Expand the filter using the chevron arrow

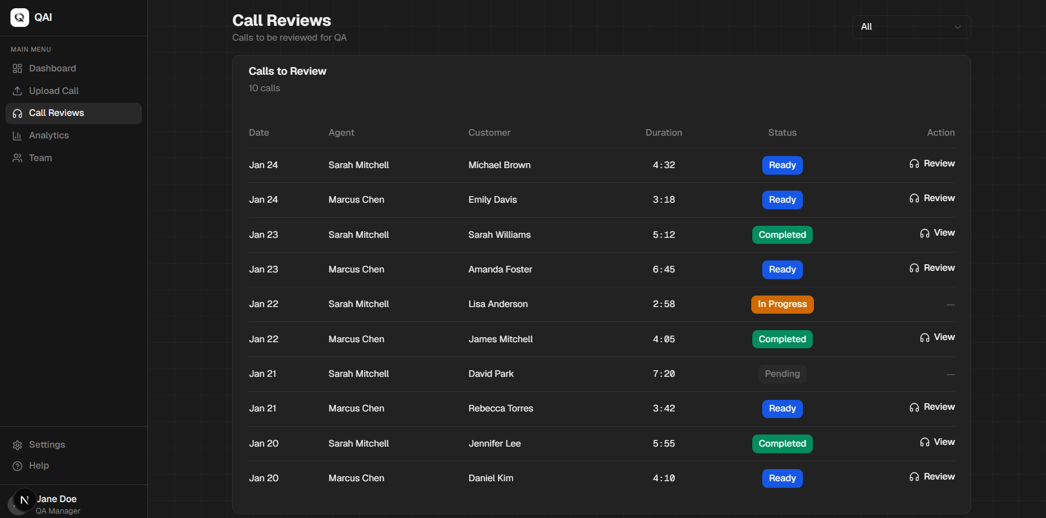[x=957, y=27]
